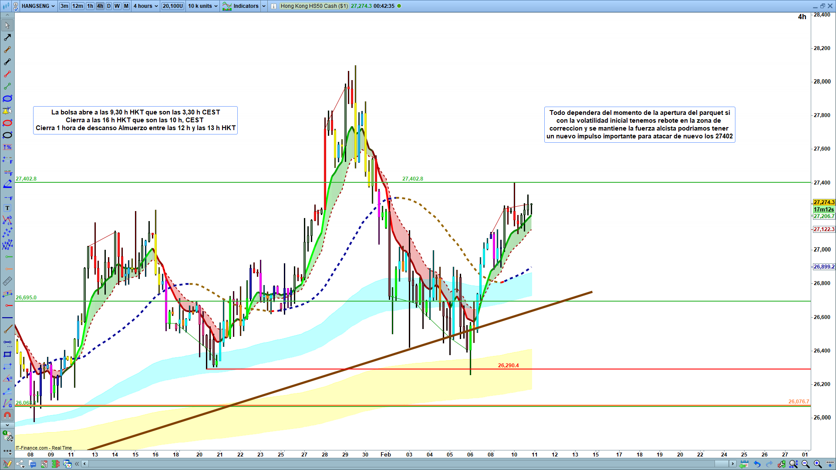
Task: Click the undo arrow icon
Action: coord(757,464)
